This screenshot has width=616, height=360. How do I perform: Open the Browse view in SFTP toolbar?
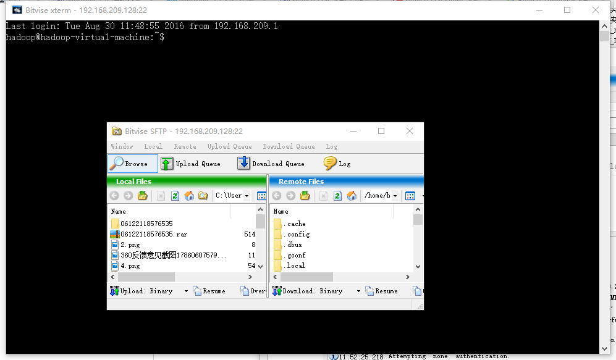point(133,164)
